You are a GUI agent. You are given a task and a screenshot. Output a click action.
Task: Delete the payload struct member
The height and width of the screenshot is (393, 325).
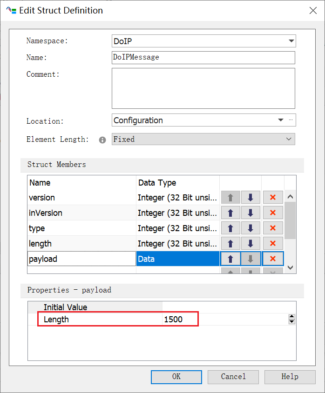pyautogui.click(x=273, y=259)
